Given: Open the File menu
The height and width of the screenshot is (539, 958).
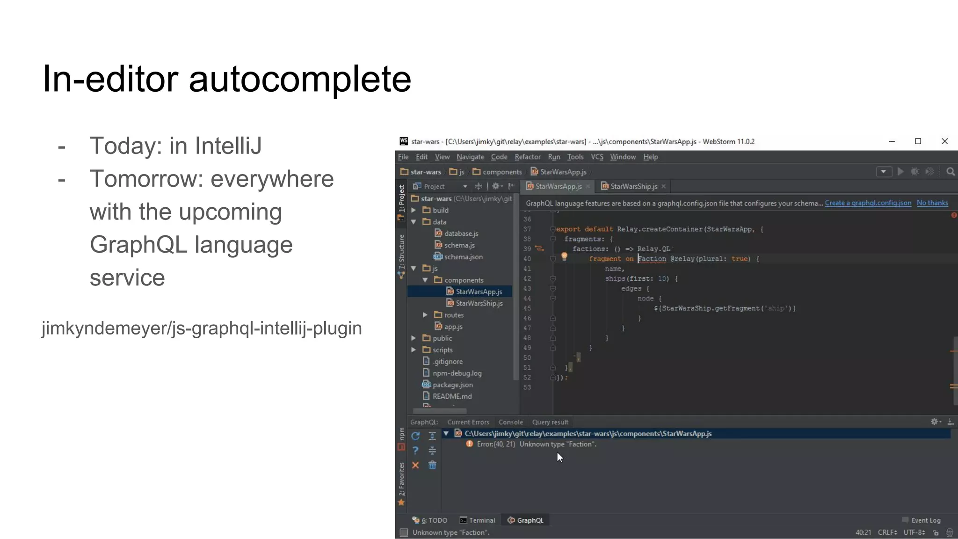Looking at the screenshot, I should click(403, 157).
